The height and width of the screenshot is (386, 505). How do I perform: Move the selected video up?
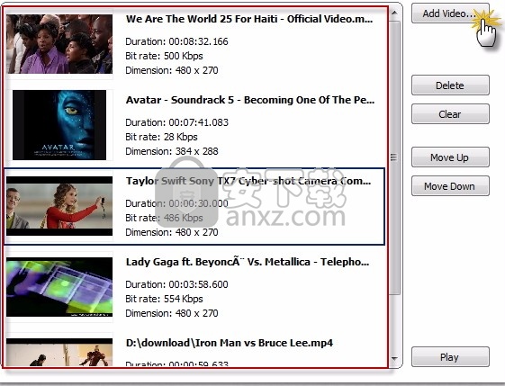tap(450, 157)
